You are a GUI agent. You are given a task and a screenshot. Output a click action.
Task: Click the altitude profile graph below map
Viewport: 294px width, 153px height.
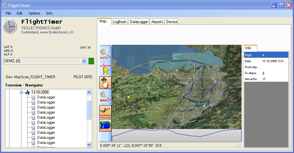coord(177,135)
